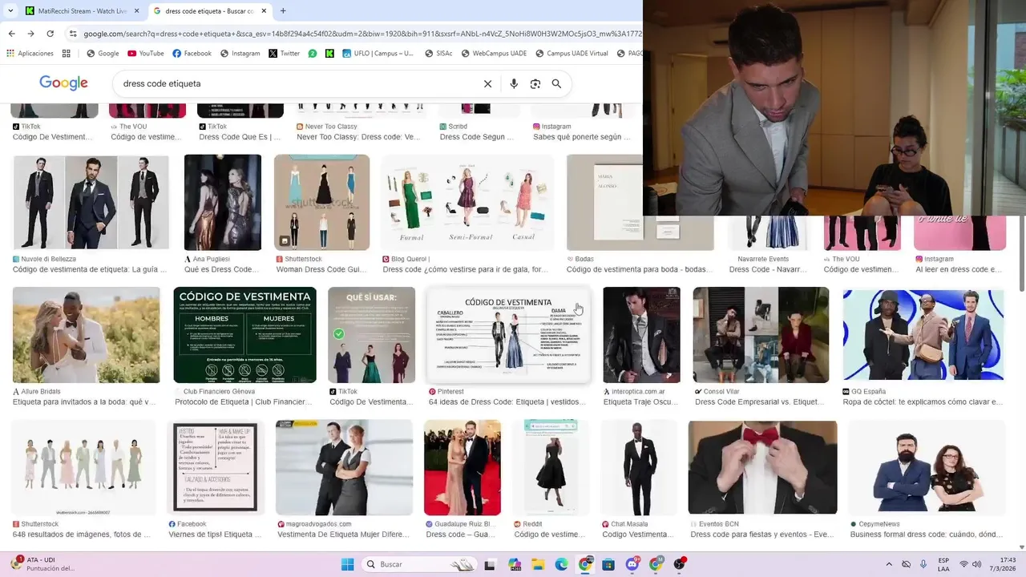
Task: Open interoptica.com.ar dark suit image
Action: tap(641, 335)
